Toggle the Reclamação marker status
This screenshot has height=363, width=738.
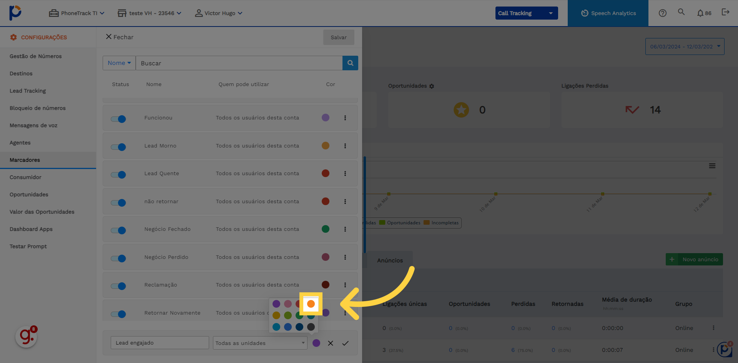tap(118, 286)
